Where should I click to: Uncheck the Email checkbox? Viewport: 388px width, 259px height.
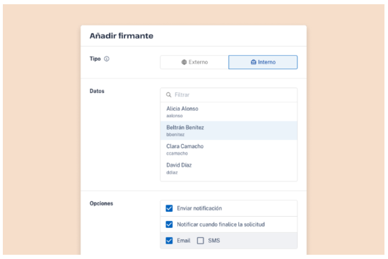[169, 241]
